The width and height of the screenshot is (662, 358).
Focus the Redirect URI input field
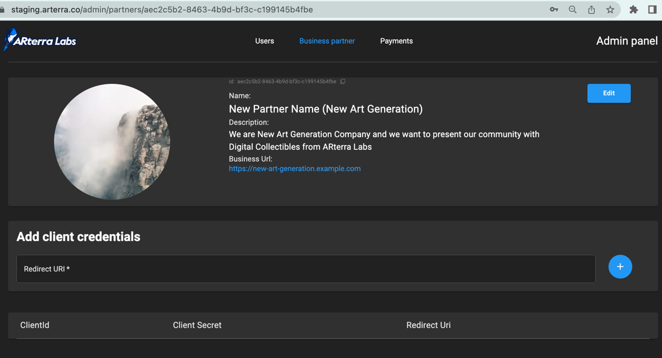pyautogui.click(x=305, y=268)
